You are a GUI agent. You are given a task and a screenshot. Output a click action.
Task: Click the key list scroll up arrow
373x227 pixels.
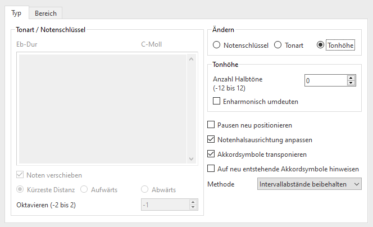point(190,59)
